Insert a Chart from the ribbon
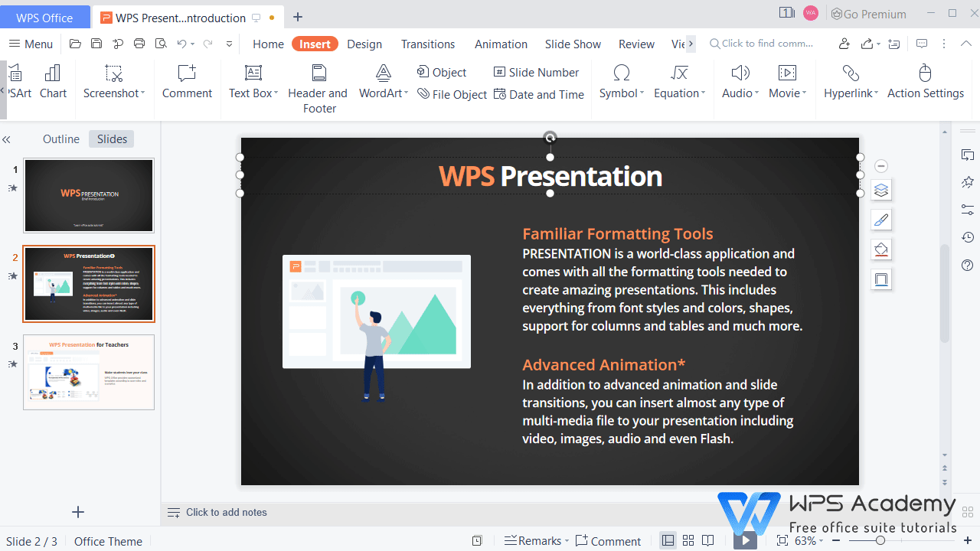 (x=52, y=82)
